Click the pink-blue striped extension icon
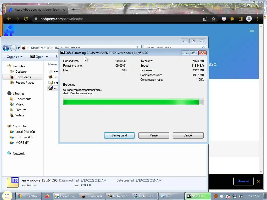The width and height of the screenshot is (267, 200). [224, 19]
